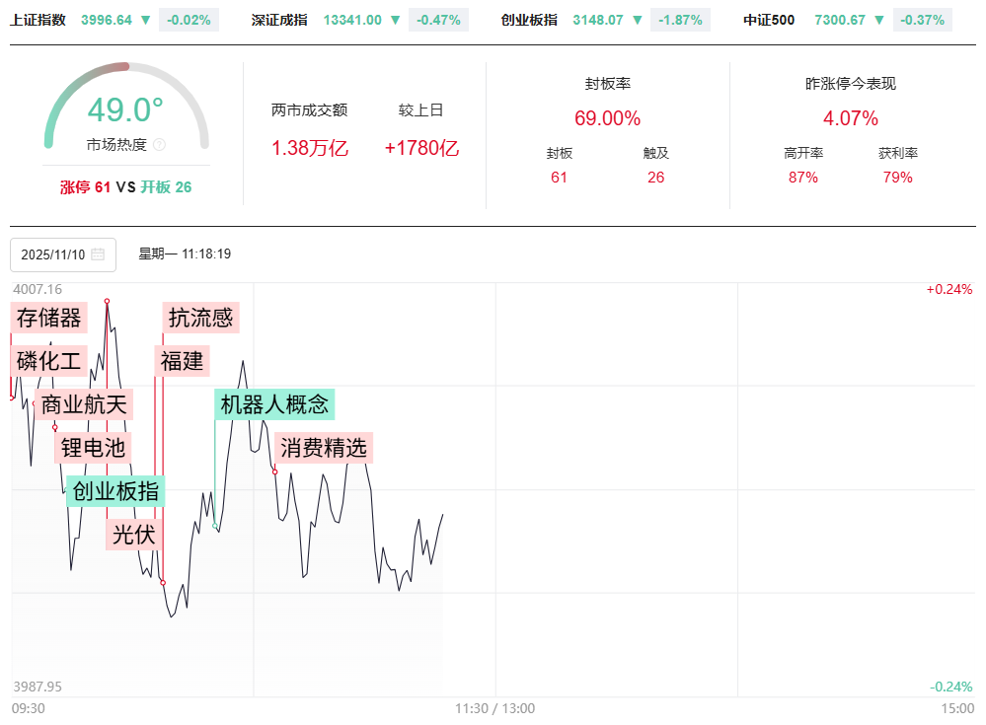Open the 上证指数 index link at top

click(38, 20)
